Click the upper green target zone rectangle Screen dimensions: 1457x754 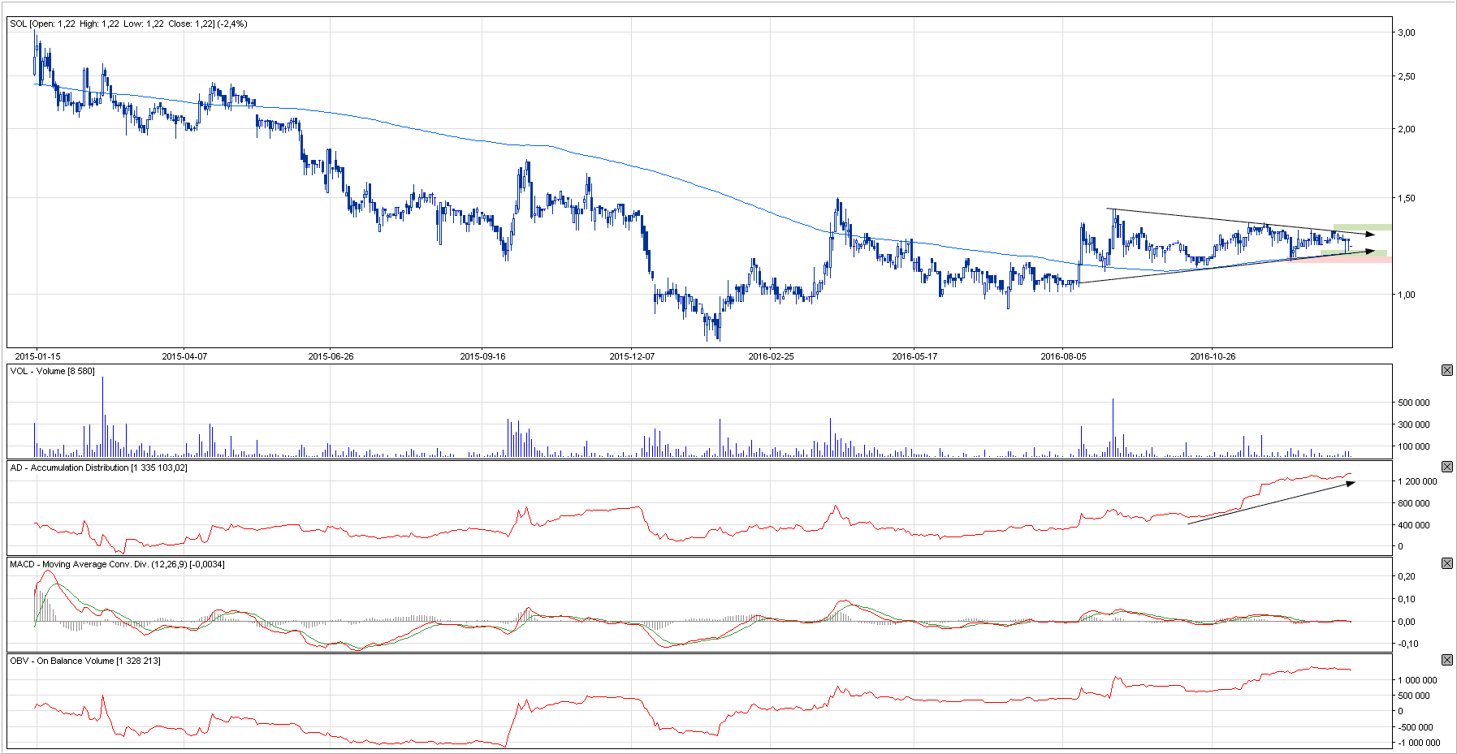1362,227
